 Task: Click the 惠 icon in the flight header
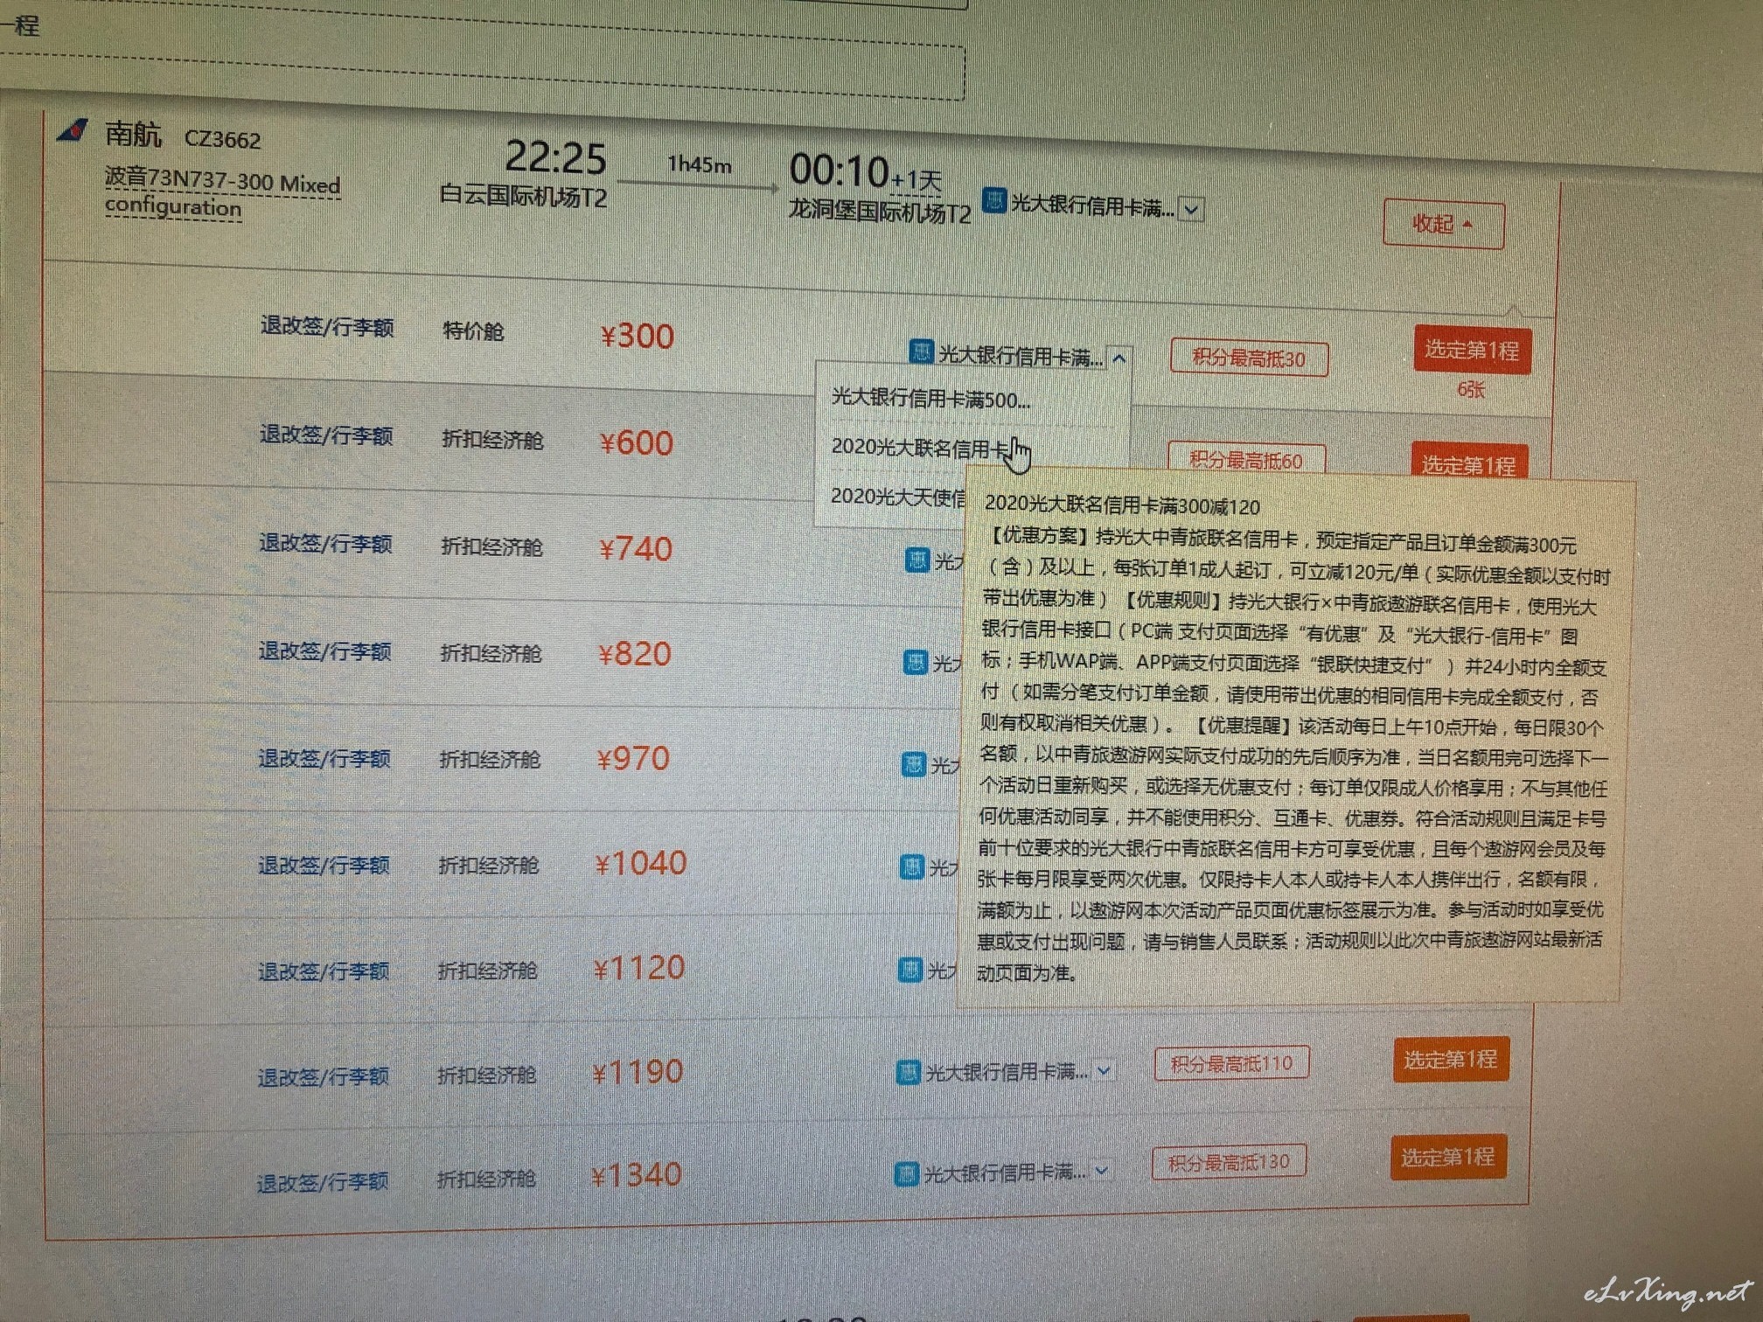(x=994, y=200)
